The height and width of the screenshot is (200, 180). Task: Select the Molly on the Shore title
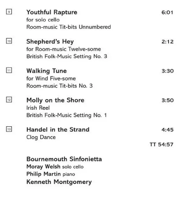coord(55,100)
